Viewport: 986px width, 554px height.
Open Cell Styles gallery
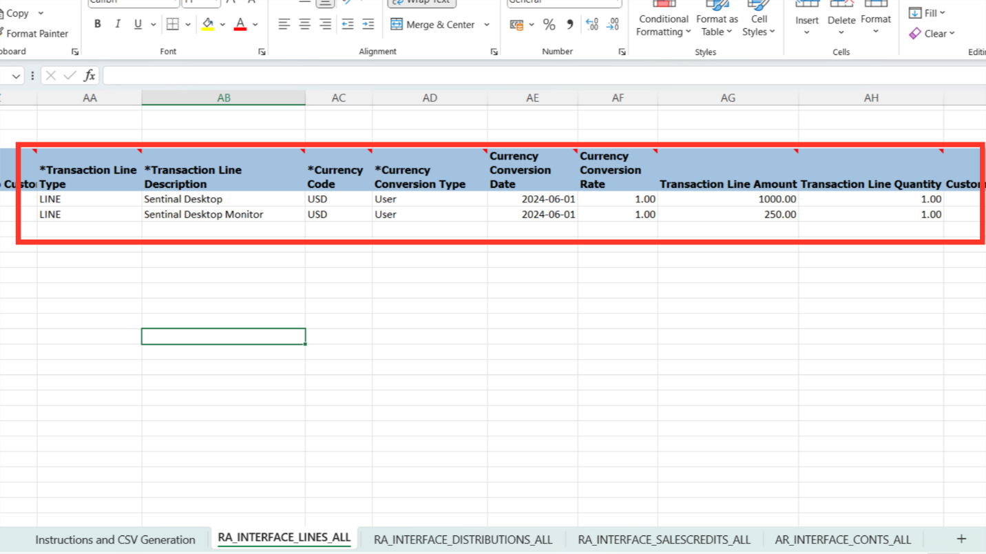tap(759, 21)
